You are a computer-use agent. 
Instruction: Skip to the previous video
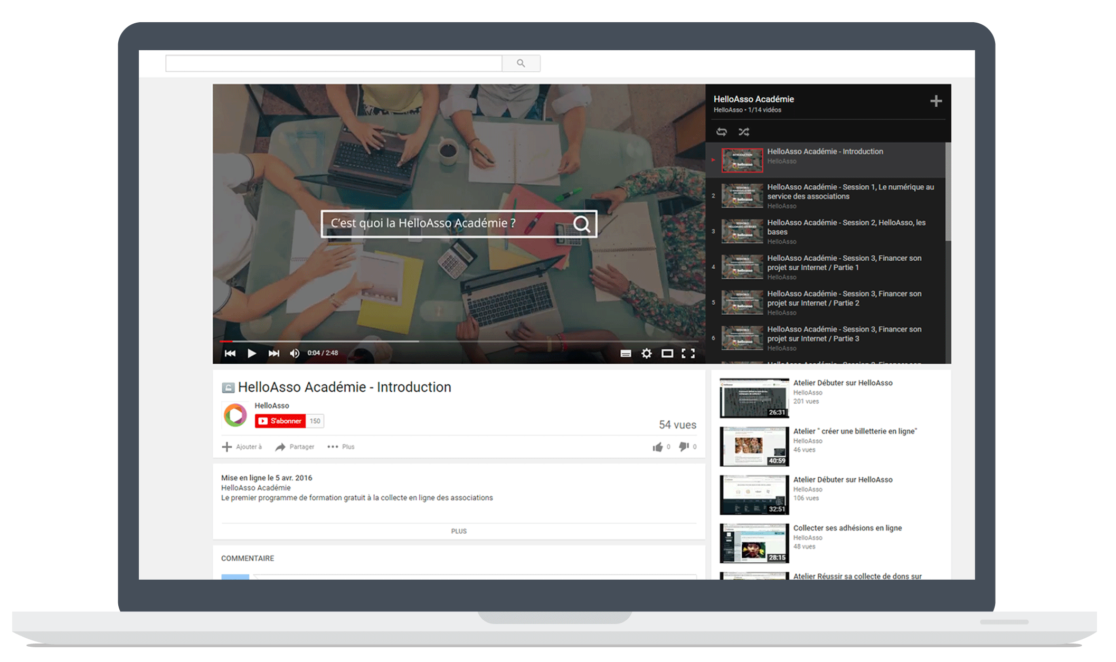pyautogui.click(x=230, y=353)
